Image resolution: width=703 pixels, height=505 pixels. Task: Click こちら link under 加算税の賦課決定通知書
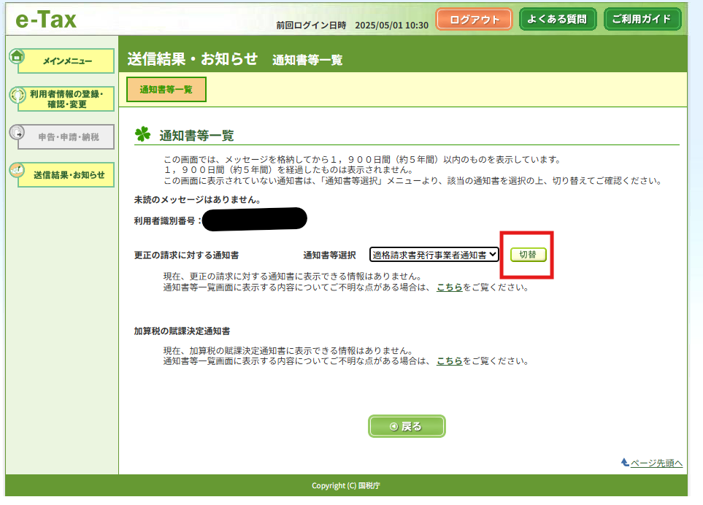pyautogui.click(x=449, y=361)
